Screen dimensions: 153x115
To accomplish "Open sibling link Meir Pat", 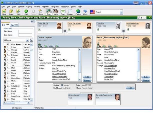I will pyautogui.click(x=55, y=68).
